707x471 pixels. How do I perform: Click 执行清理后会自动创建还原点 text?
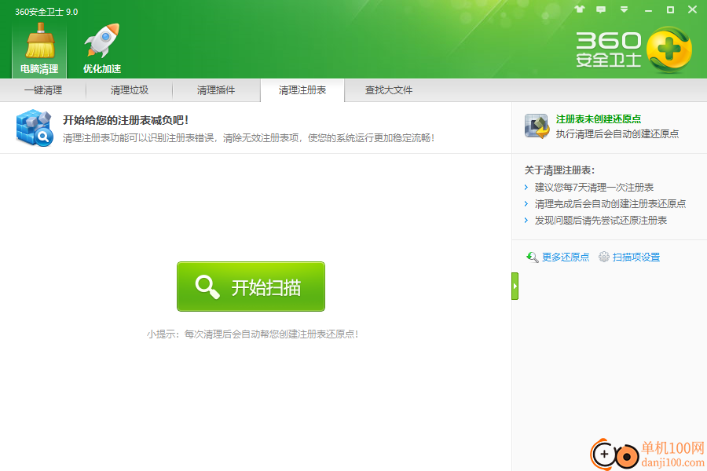pyautogui.click(x=617, y=134)
